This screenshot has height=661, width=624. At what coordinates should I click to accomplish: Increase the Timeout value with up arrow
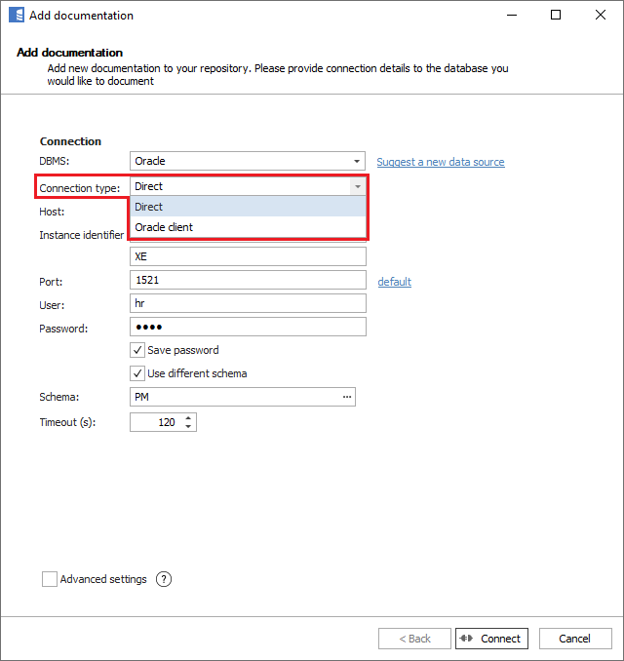pos(189,418)
